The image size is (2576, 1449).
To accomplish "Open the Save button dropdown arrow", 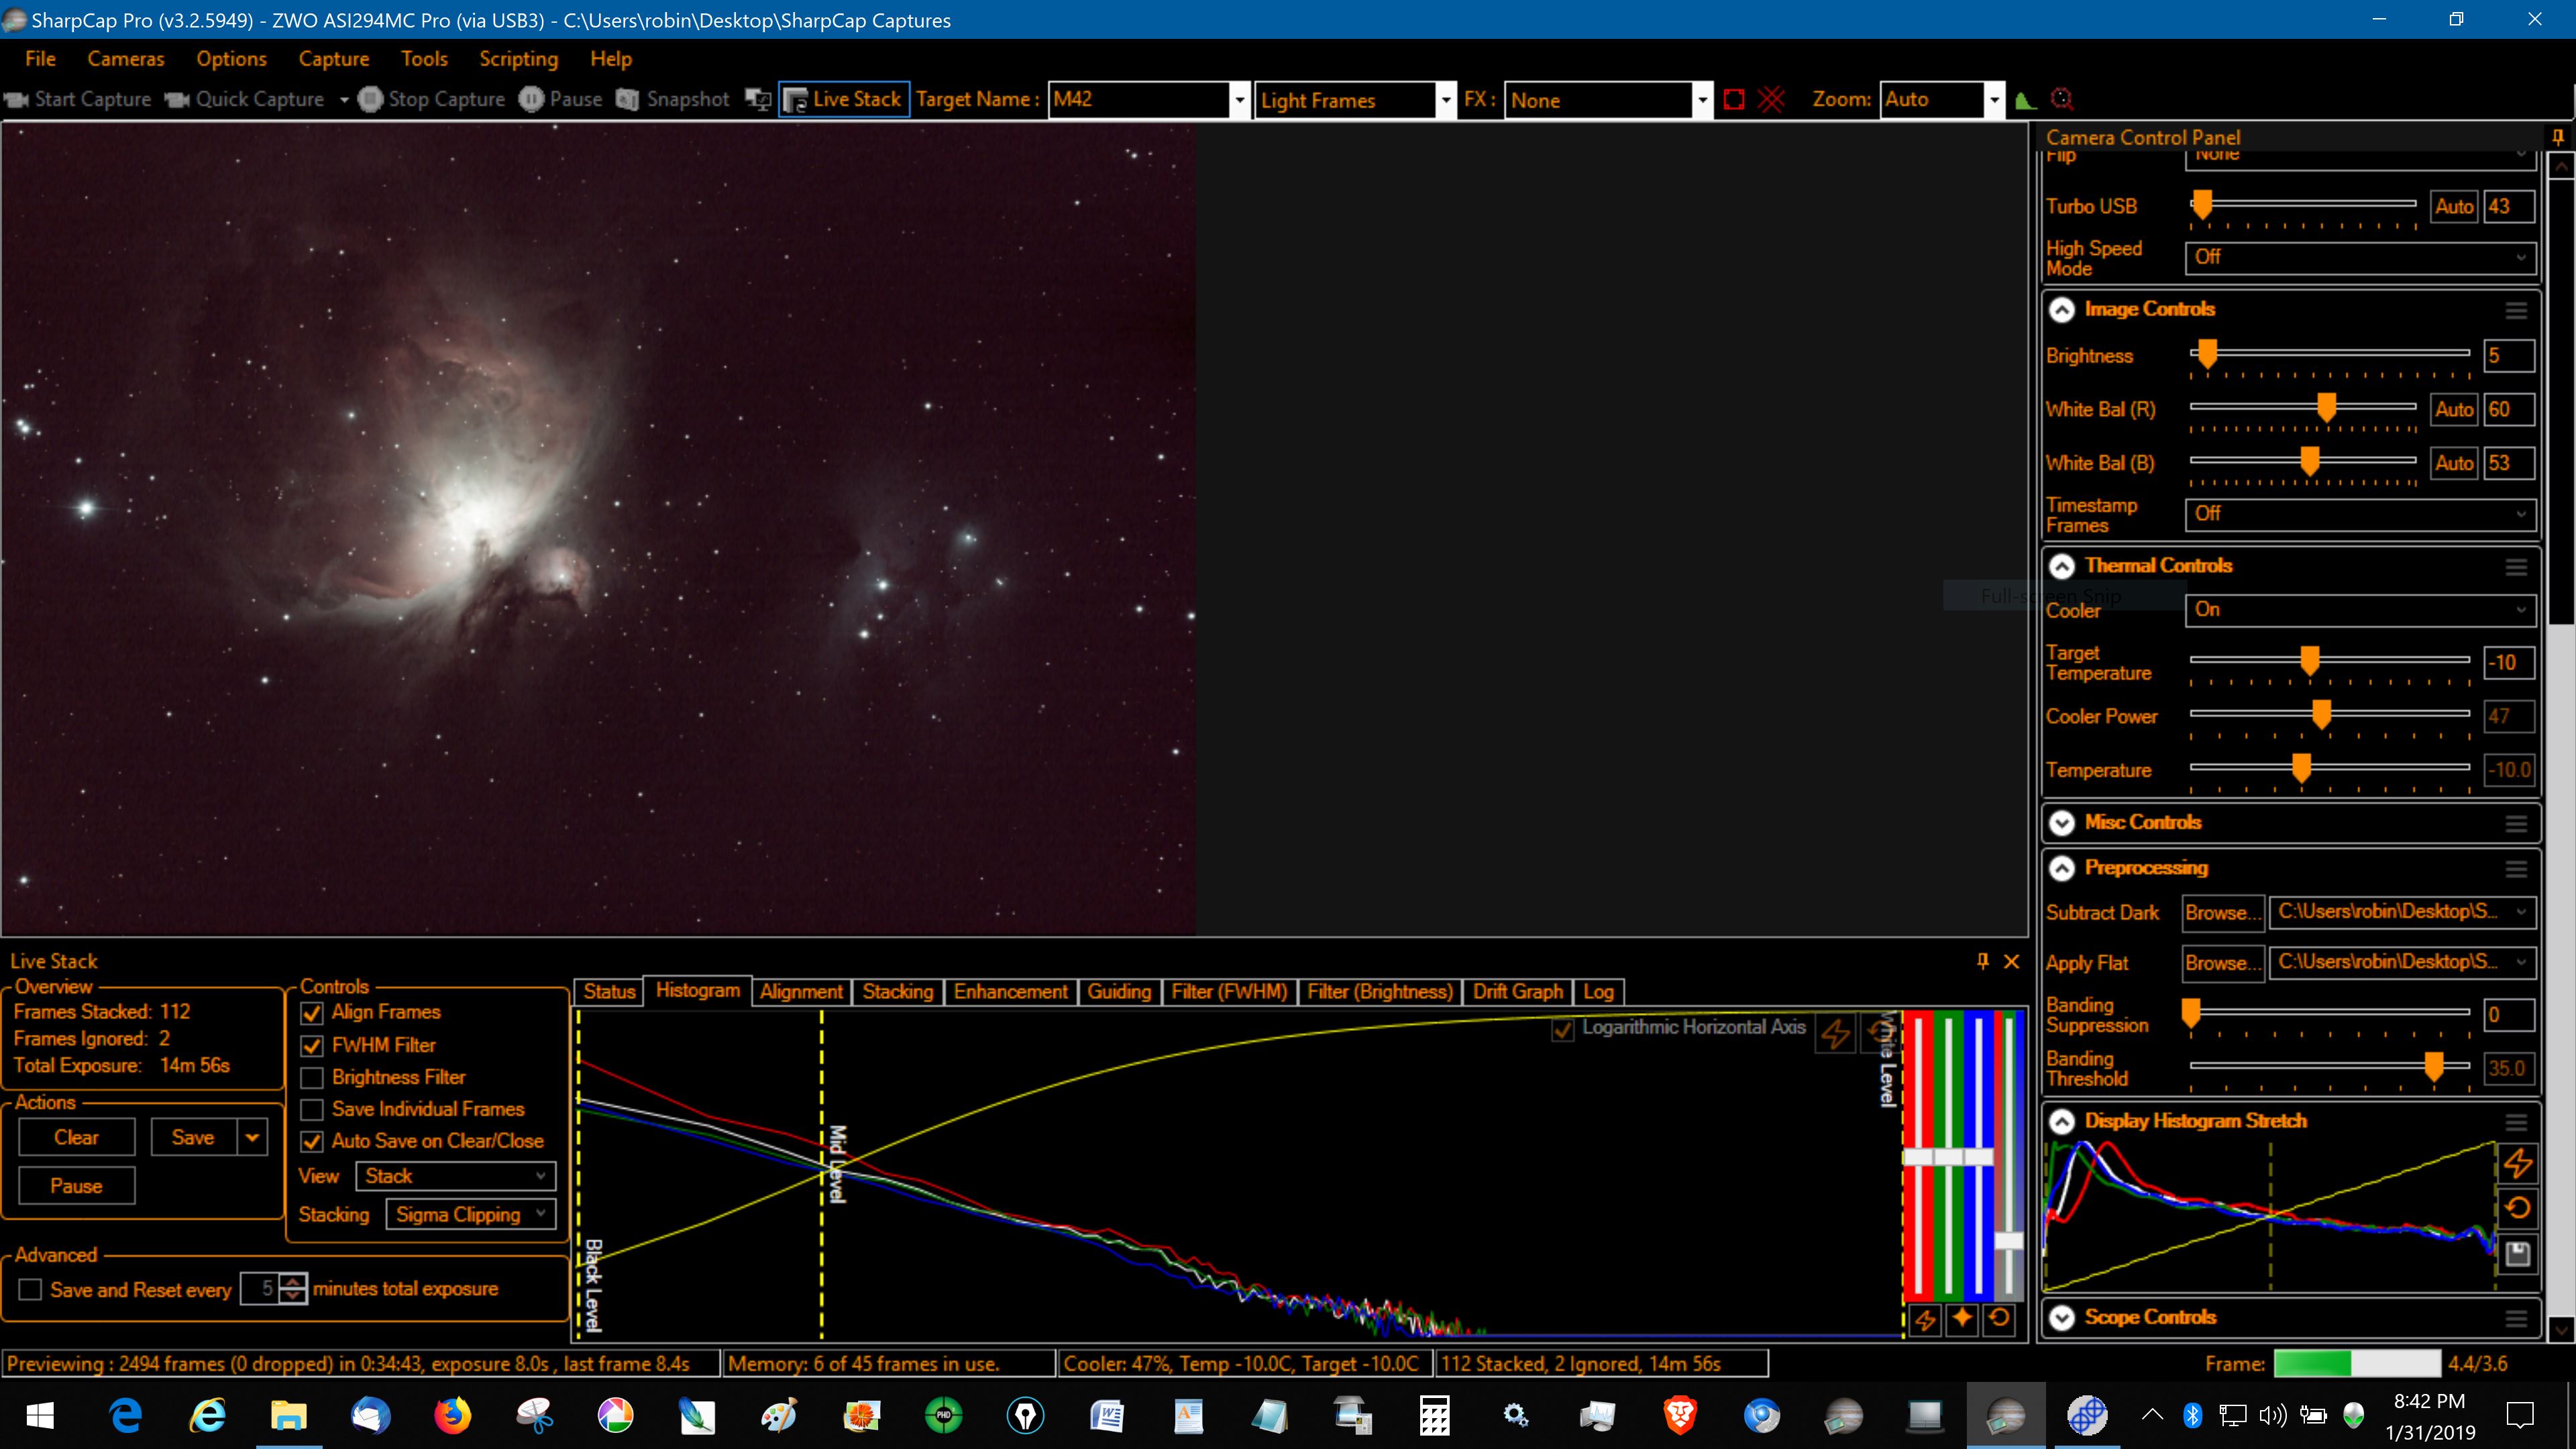I will (x=252, y=1138).
